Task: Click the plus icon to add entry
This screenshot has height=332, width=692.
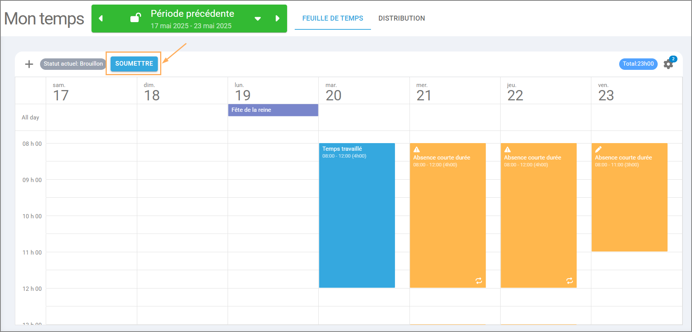Action: coord(29,64)
